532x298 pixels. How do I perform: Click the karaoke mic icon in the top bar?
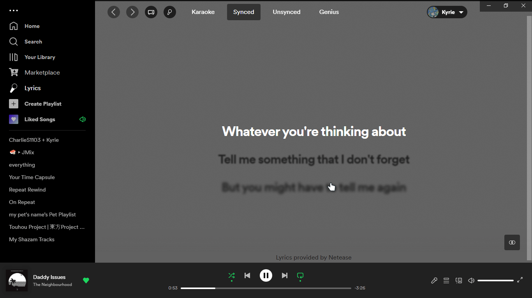(170, 12)
